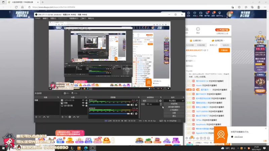
Task: Open the Windows Start menu
Action: [x=3, y=148]
